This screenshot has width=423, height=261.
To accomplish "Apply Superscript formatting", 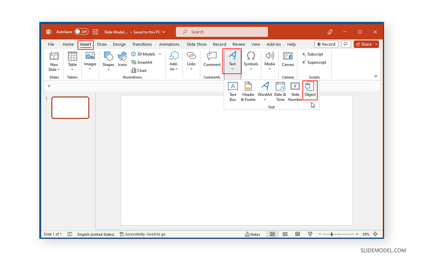I will 314,62.
